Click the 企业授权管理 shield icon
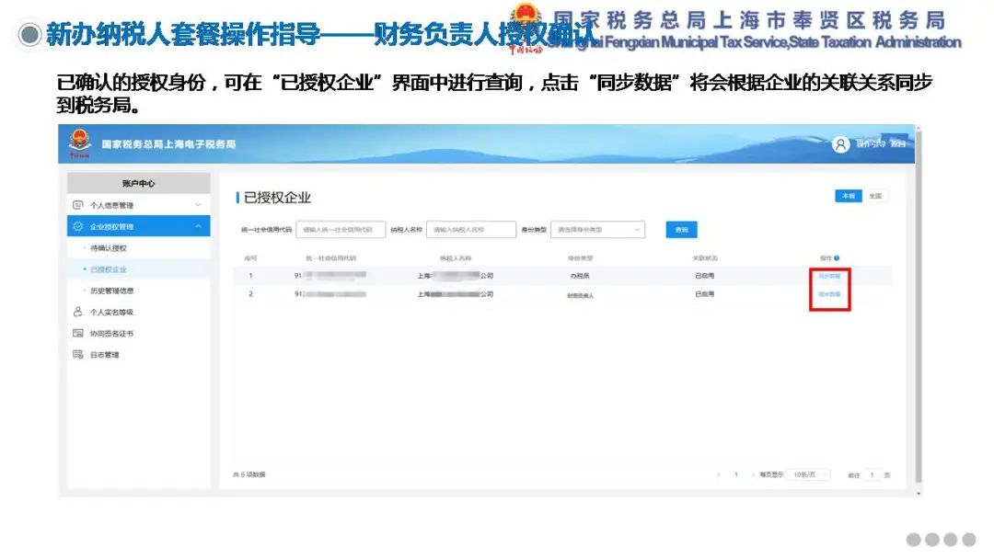 click(78, 227)
